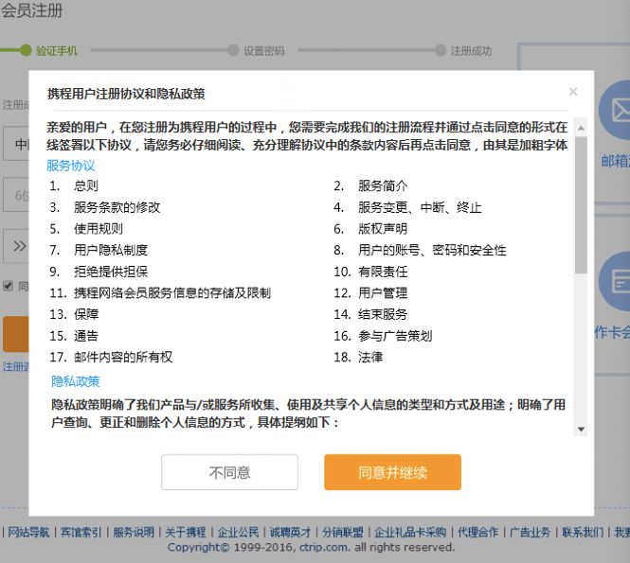Open 服务说明 footer link
Image resolution: width=630 pixels, height=563 pixels.
click(134, 532)
